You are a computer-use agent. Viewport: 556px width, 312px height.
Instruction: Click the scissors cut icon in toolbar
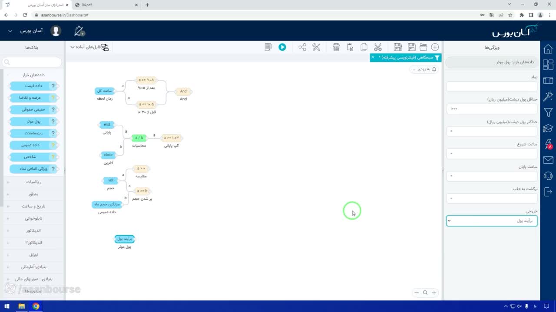coord(378,47)
